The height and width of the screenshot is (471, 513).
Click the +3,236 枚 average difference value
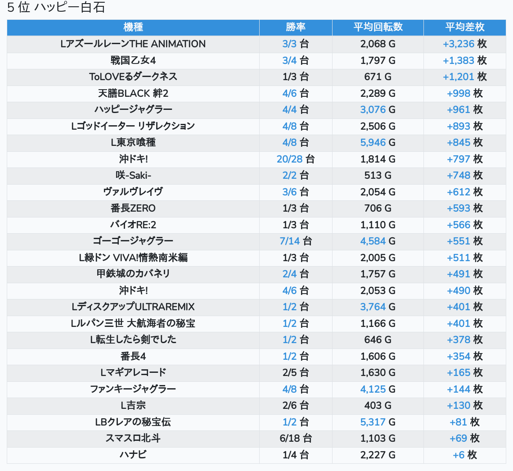(464, 44)
